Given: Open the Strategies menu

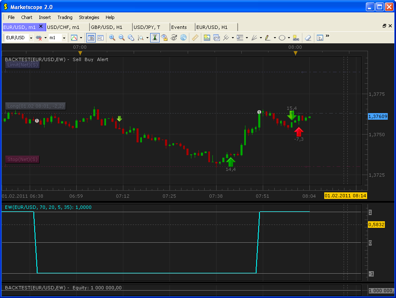Looking at the screenshot, I should [89, 17].
